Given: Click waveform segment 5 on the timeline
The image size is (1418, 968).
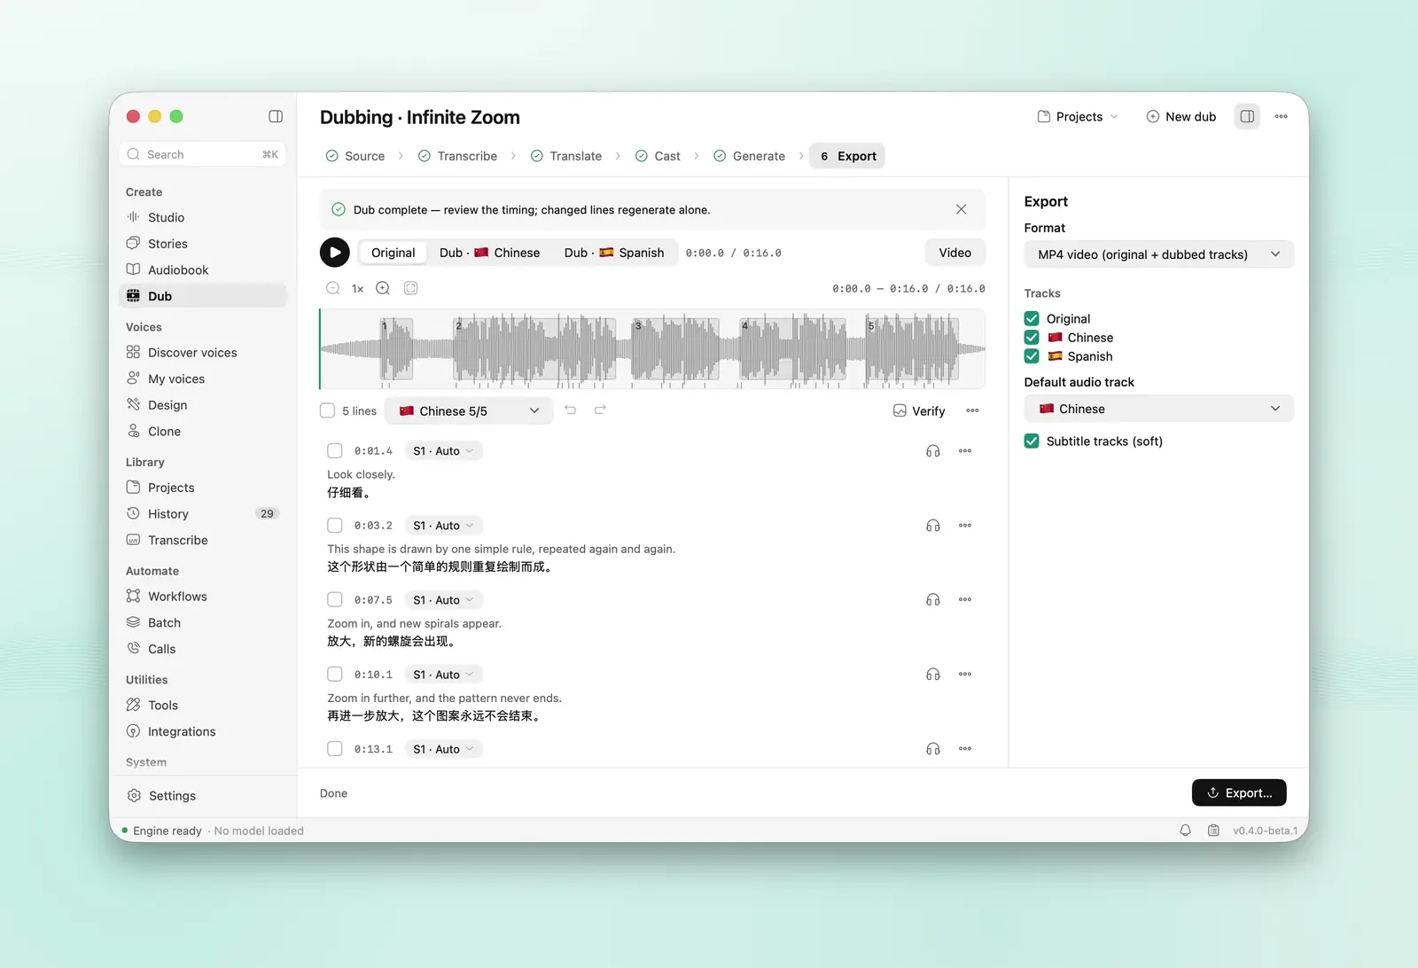Looking at the screenshot, I should click(x=912, y=348).
